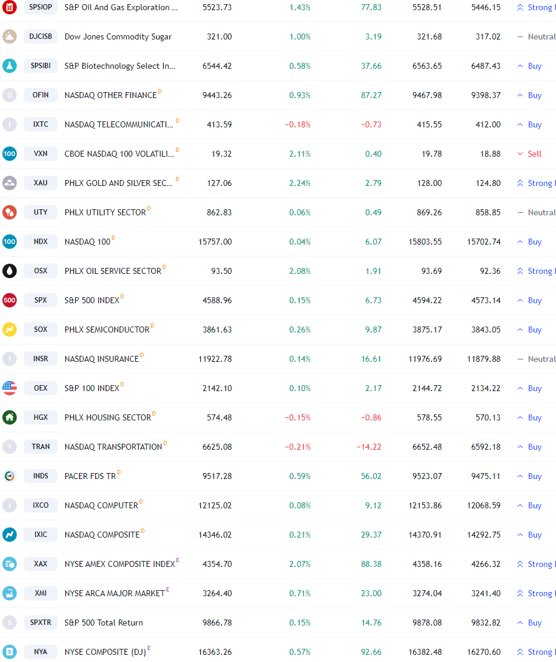This screenshot has height=662, width=556.
Task: Click the XAX NYSE Amex logo
Action: [x=10, y=564]
